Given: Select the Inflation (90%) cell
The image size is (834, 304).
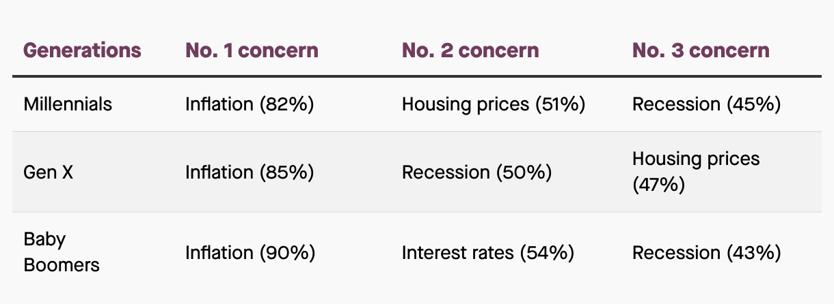Looking at the screenshot, I should 250,253.
